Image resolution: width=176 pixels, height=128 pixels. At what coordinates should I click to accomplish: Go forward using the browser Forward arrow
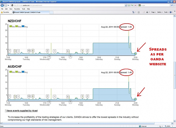click(6, 5)
